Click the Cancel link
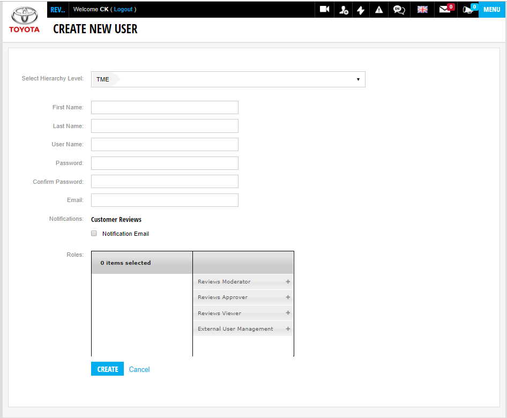Screen dimensions: 507x418 139,370
